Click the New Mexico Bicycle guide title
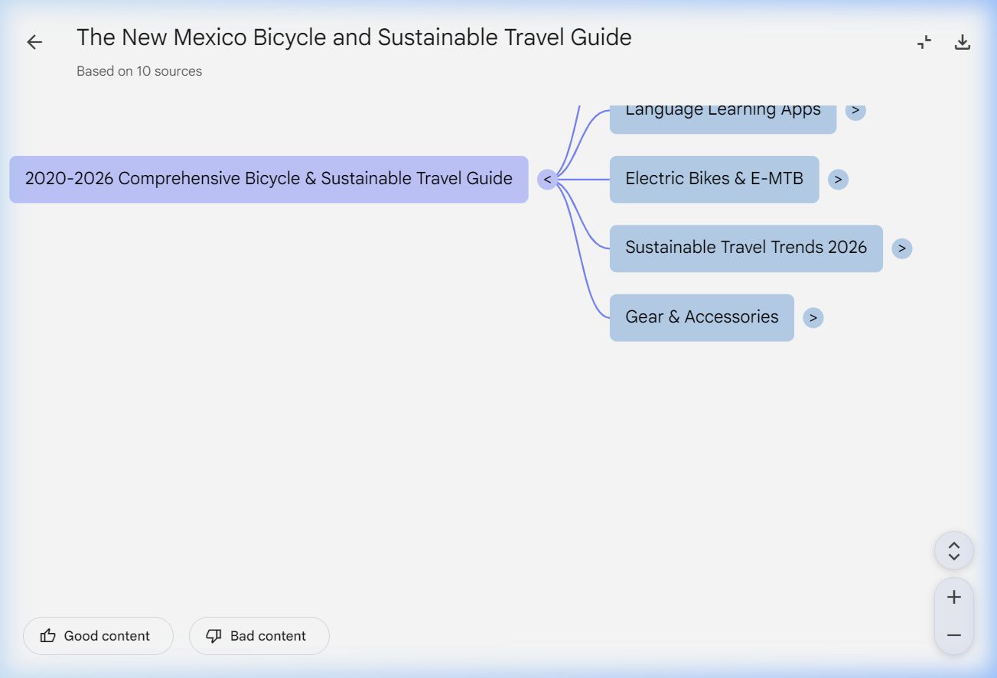 tap(354, 37)
